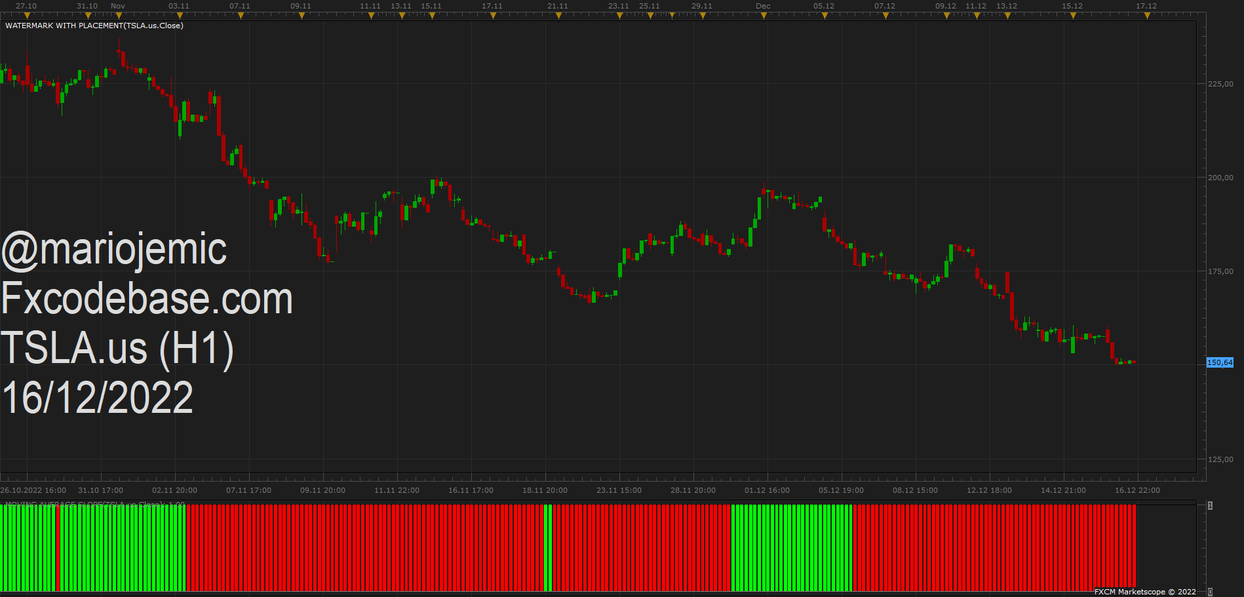Click the 26.10.2022 16:00 time axis label

tap(33, 490)
